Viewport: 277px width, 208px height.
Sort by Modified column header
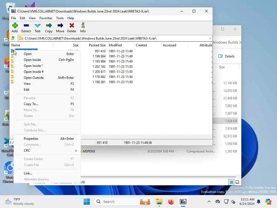pos(120,45)
